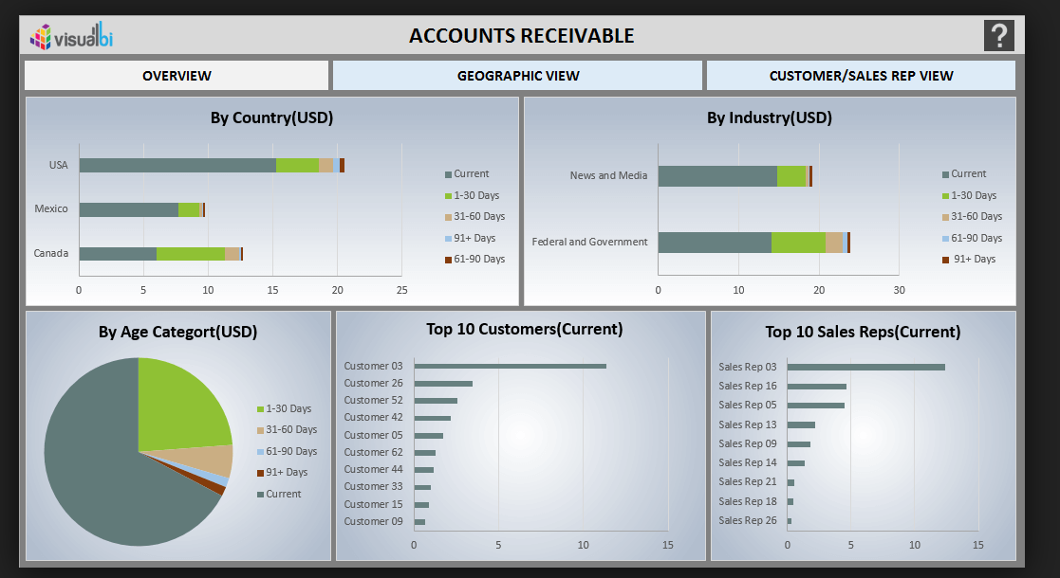Click the Current legend entry in By Country
This screenshot has width=1060, height=578.
[467, 174]
